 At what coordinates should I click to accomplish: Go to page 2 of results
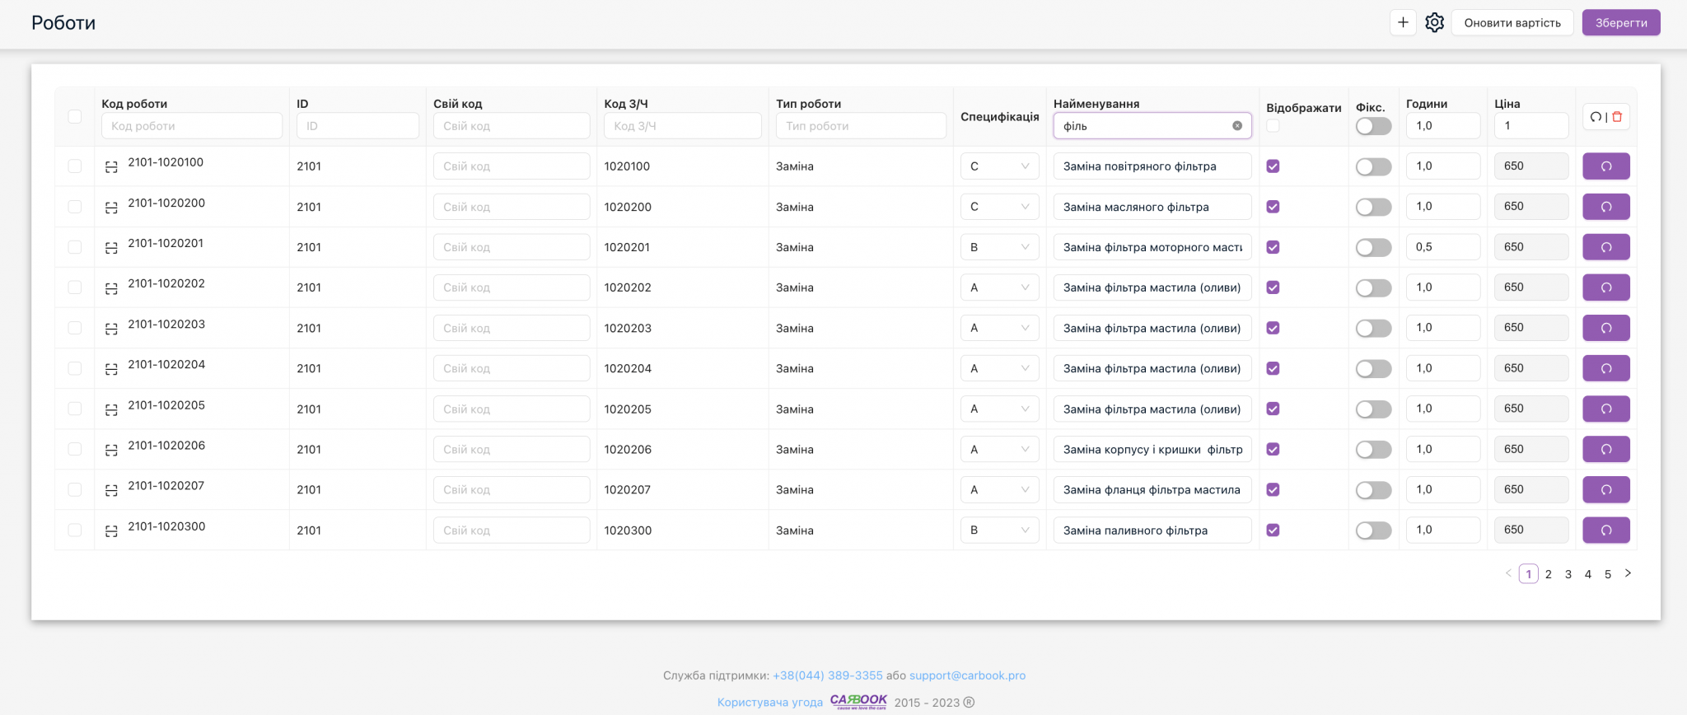coord(1549,574)
